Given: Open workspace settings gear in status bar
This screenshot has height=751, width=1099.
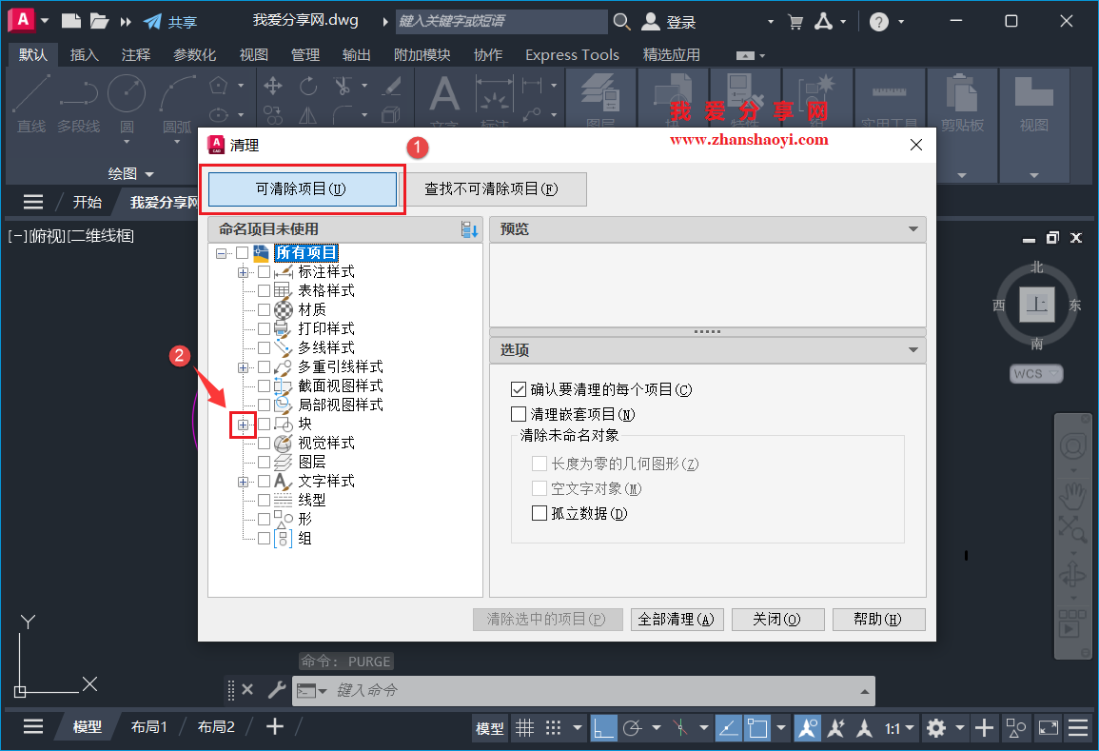Looking at the screenshot, I should point(935,728).
